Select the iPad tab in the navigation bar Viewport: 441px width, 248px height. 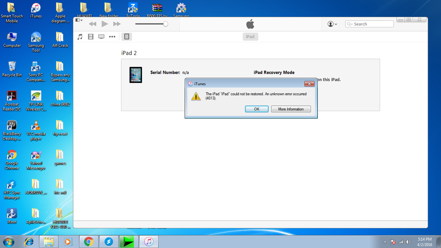(x=250, y=36)
